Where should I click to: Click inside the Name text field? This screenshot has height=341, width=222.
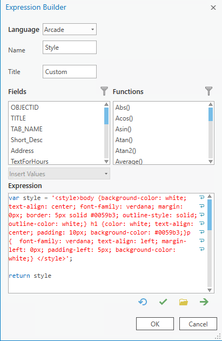click(x=70, y=47)
